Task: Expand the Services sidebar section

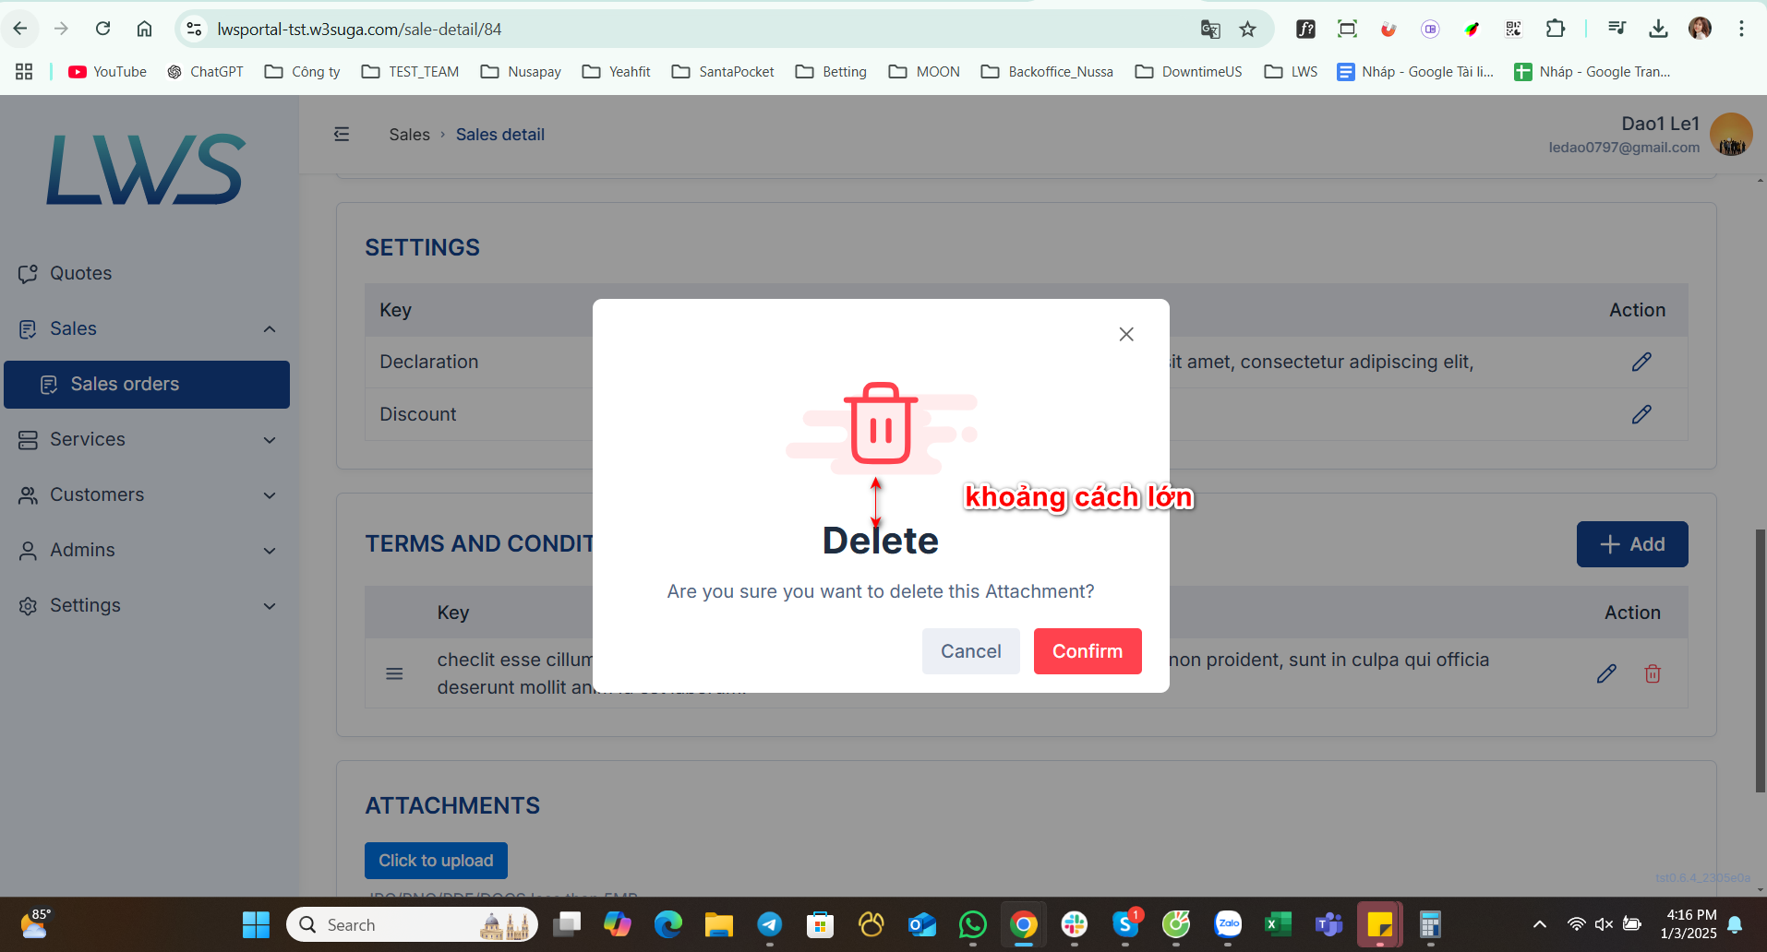Action: [x=148, y=439]
